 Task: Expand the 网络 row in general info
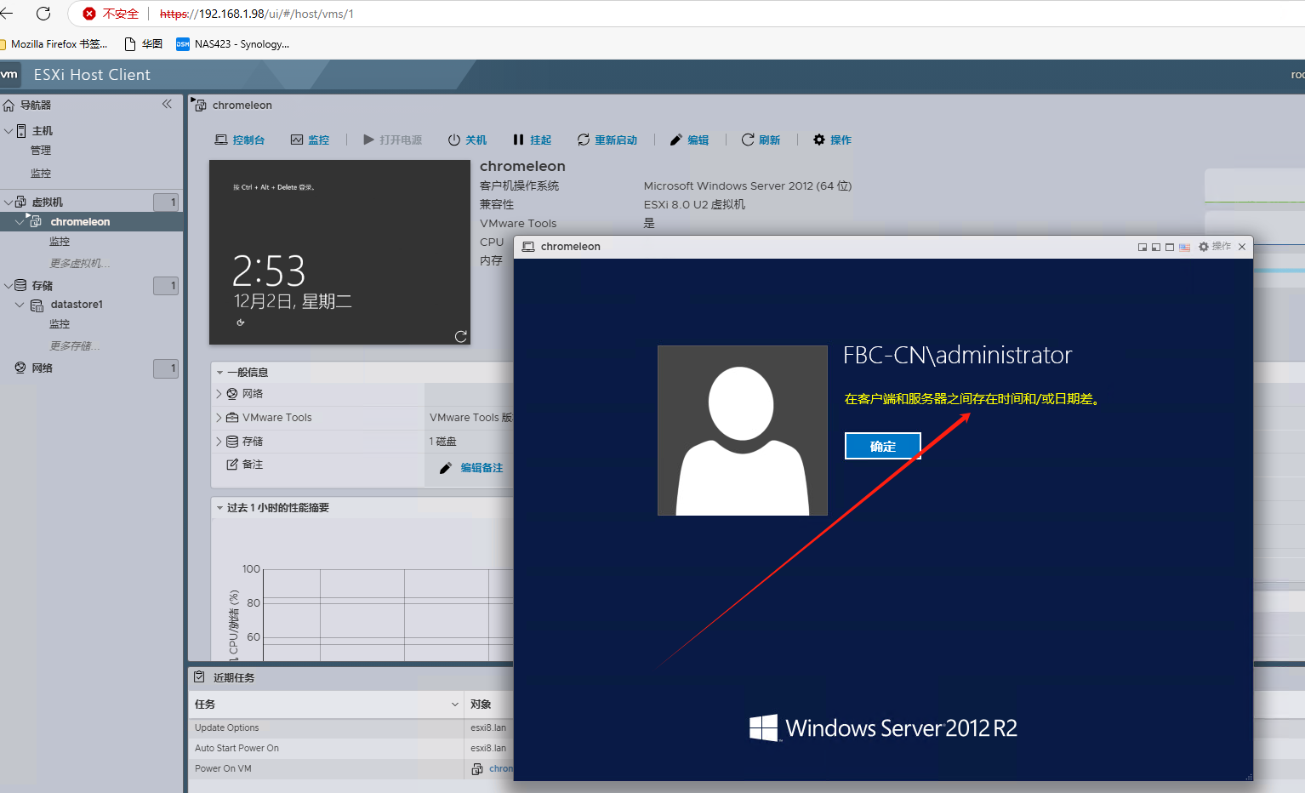pyautogui.click(x=219, y=394)
